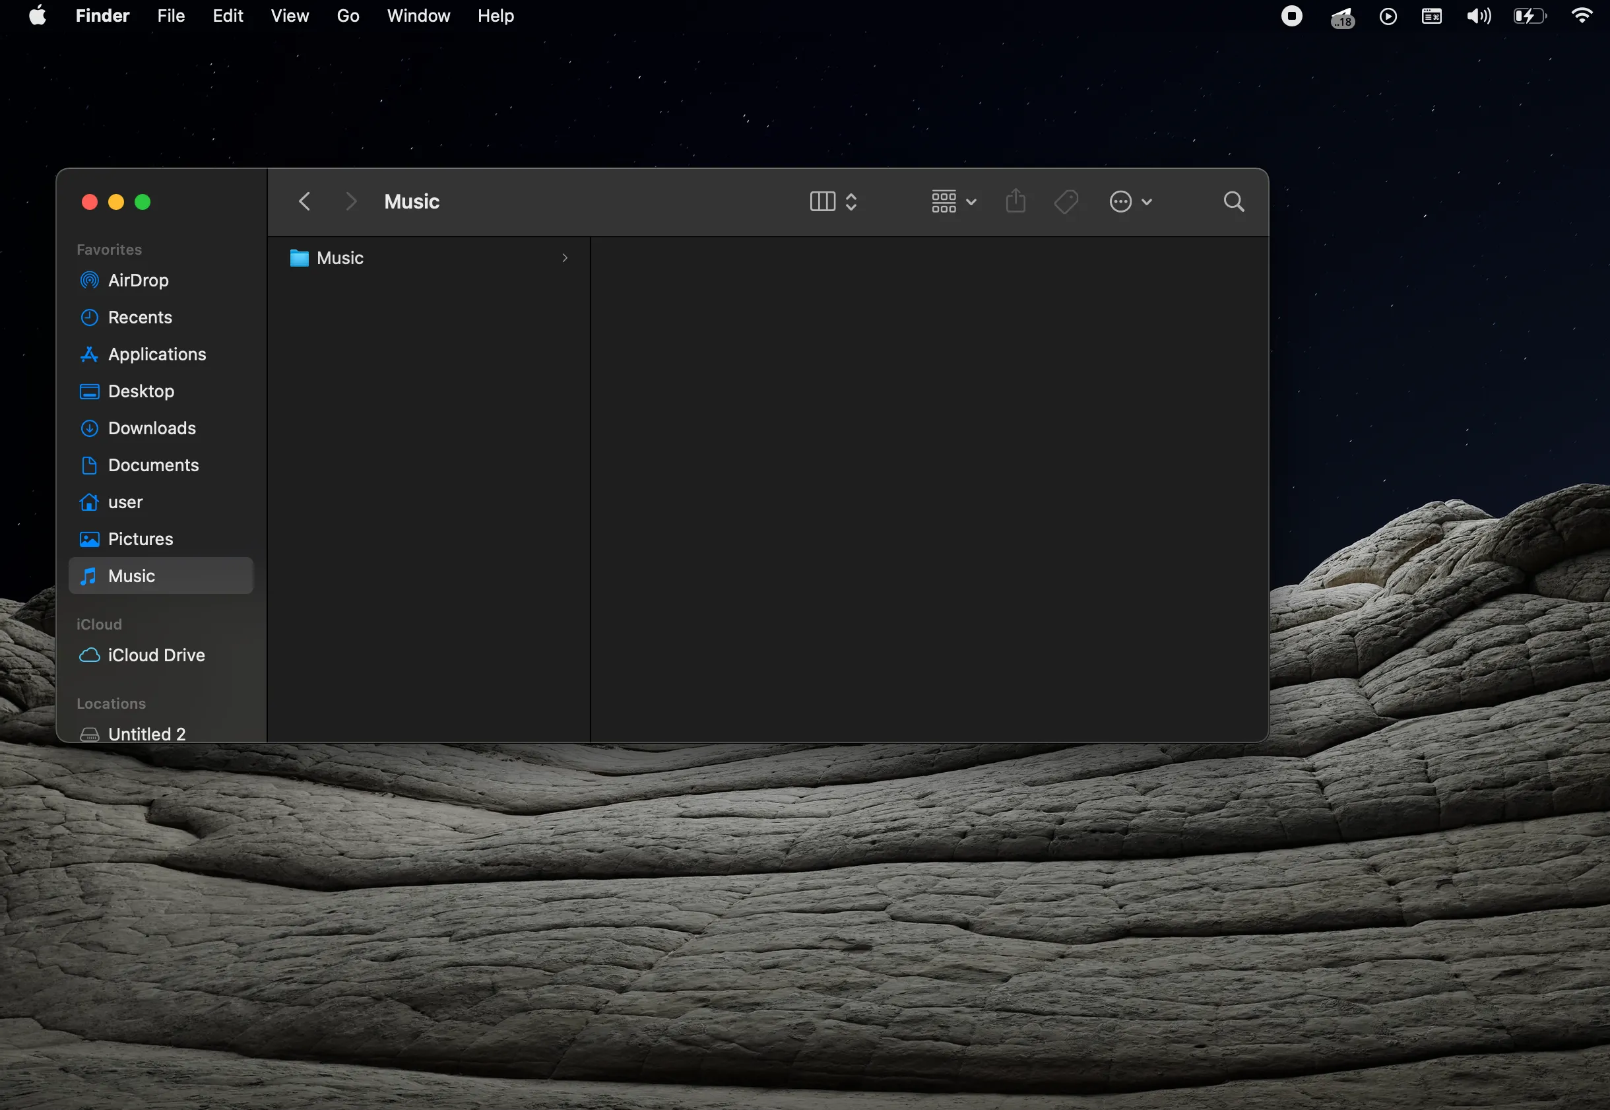Open the View menu in menu bar

coord(289,16)
